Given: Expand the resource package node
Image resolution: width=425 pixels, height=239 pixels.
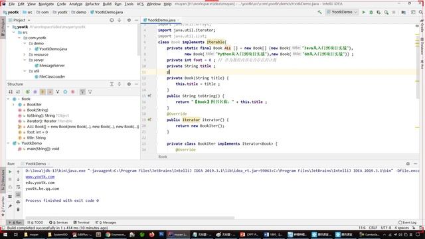Looking at the screenshot, I should pyautogui.click(x=25, y=54).
